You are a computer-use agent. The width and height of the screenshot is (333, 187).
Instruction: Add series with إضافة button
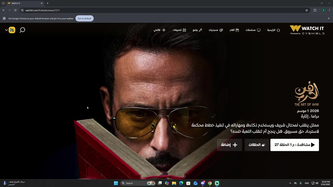tap(229, 145)
